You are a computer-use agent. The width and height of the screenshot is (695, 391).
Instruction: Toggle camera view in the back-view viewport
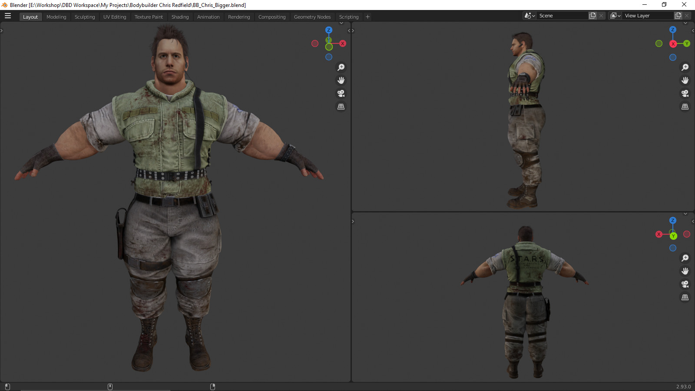(x=685, y=284)
